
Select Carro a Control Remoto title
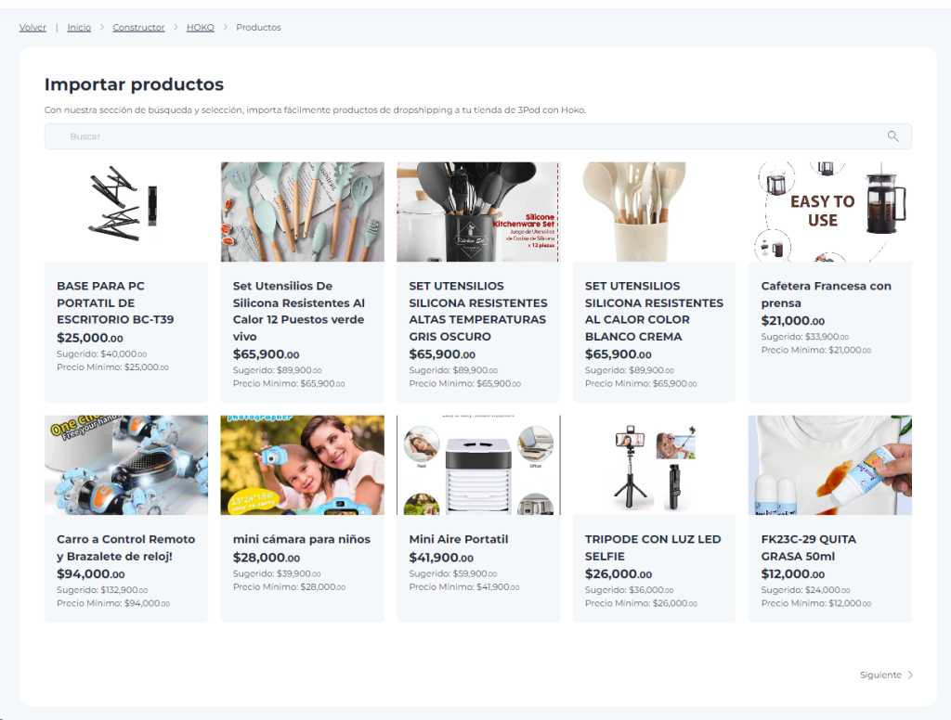pos(126,547)
